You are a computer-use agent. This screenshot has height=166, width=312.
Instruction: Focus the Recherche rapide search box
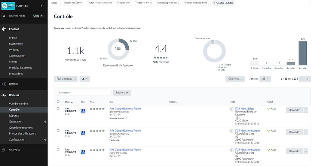[x=23, y=16]
